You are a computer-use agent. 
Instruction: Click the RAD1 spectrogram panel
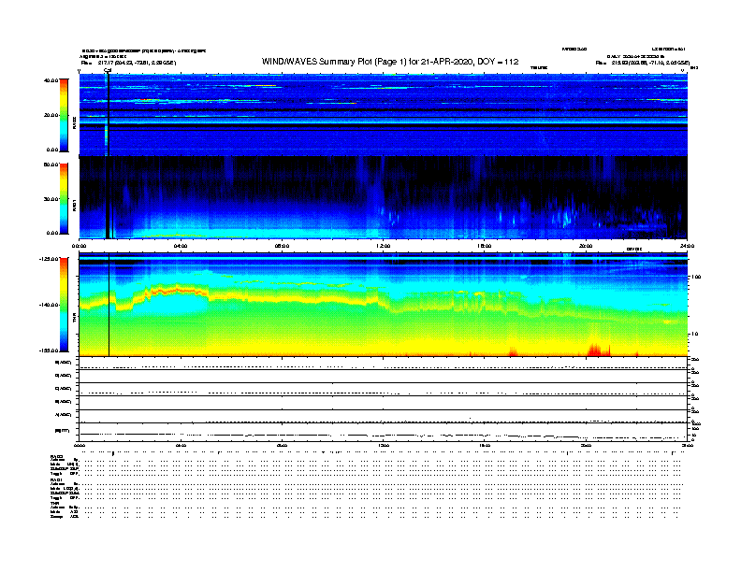[x=384, y=198]
